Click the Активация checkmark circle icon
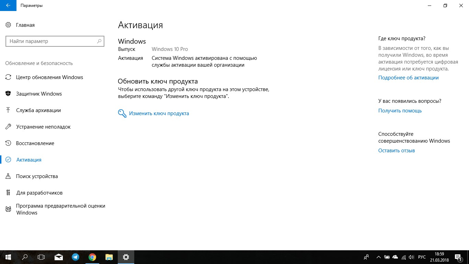Viewport: 469px width, 264px height. tap(8, 160)
